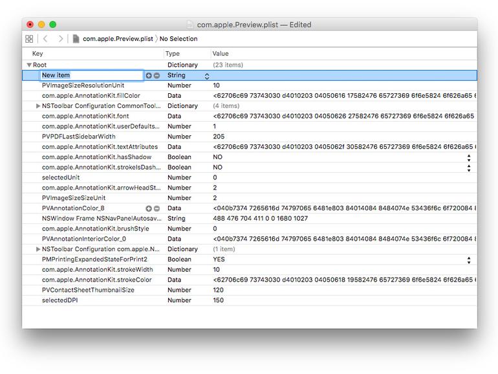Image resolution: width=498 pixels, height=374 pixels.
Task: Select the selectedDPI key
Action: (60, 300)
